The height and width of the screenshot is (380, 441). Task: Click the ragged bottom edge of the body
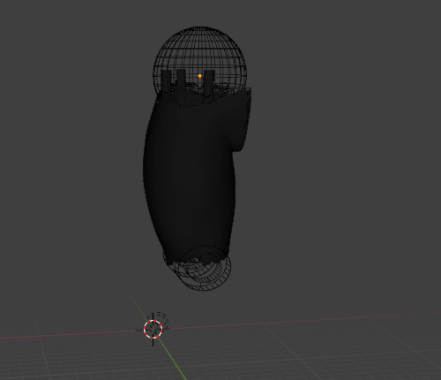(196, 260)
